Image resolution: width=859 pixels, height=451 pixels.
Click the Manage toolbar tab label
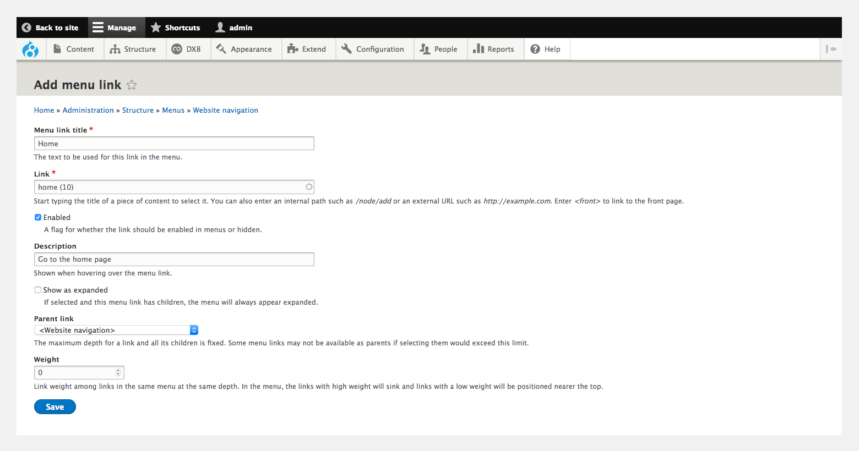pos(122,28)
